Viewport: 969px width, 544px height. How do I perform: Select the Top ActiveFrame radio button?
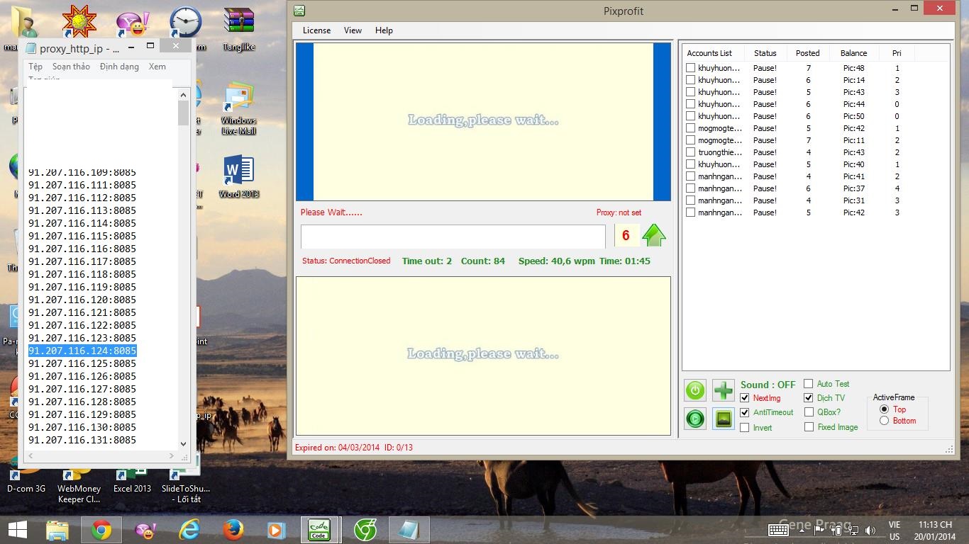tap(884, 409)
